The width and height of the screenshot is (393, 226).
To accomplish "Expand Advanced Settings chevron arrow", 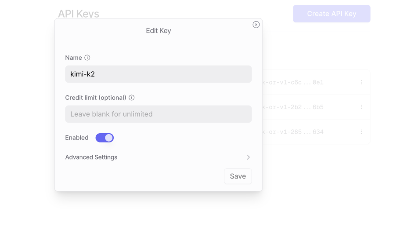I will pos(248,157).
